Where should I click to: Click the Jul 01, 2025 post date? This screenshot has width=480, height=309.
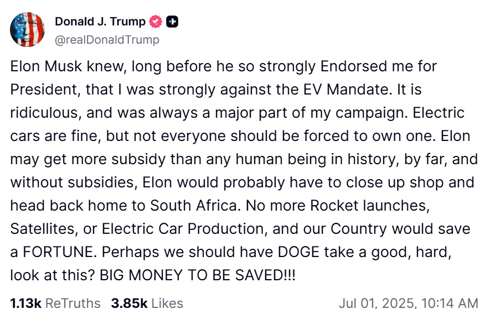379,303
